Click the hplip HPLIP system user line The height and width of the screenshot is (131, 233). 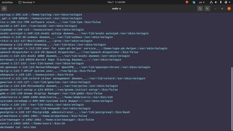pos(48,71)
